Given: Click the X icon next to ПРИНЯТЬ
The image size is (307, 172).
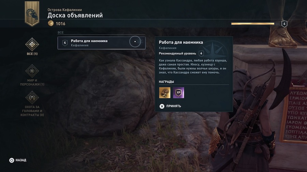Looking at the screenshot, I should click(162, 106).
